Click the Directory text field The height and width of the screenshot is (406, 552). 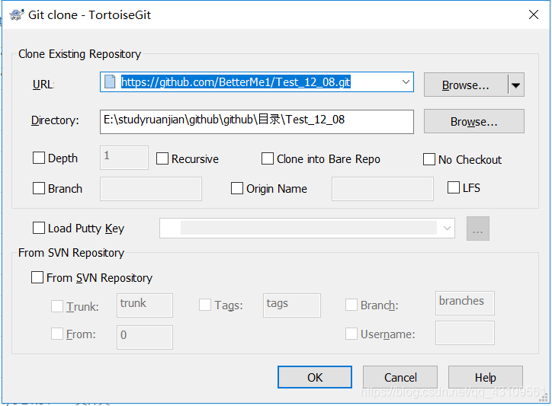pyautogui.click(x=257, y=121)
